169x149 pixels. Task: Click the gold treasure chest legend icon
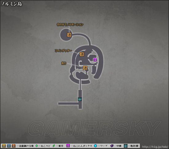click(x=4, y=146)
